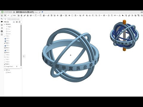Select the Fillet tool

(x=36, y=15)
